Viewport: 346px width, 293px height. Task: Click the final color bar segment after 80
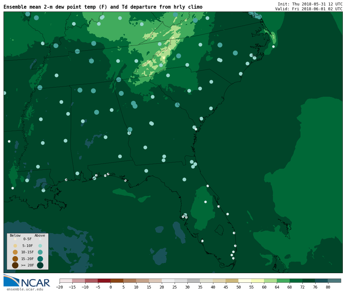(x=334, y=281)
